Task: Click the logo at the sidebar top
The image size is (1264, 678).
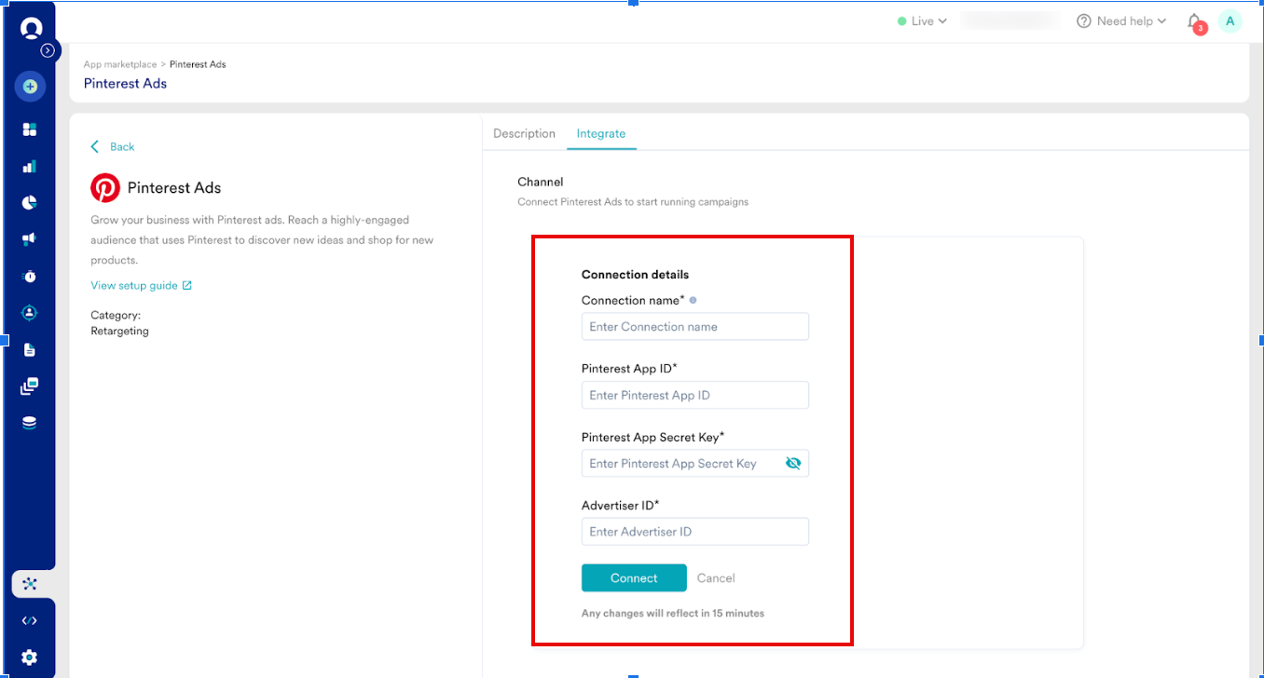Action: (x=31, y=28)
